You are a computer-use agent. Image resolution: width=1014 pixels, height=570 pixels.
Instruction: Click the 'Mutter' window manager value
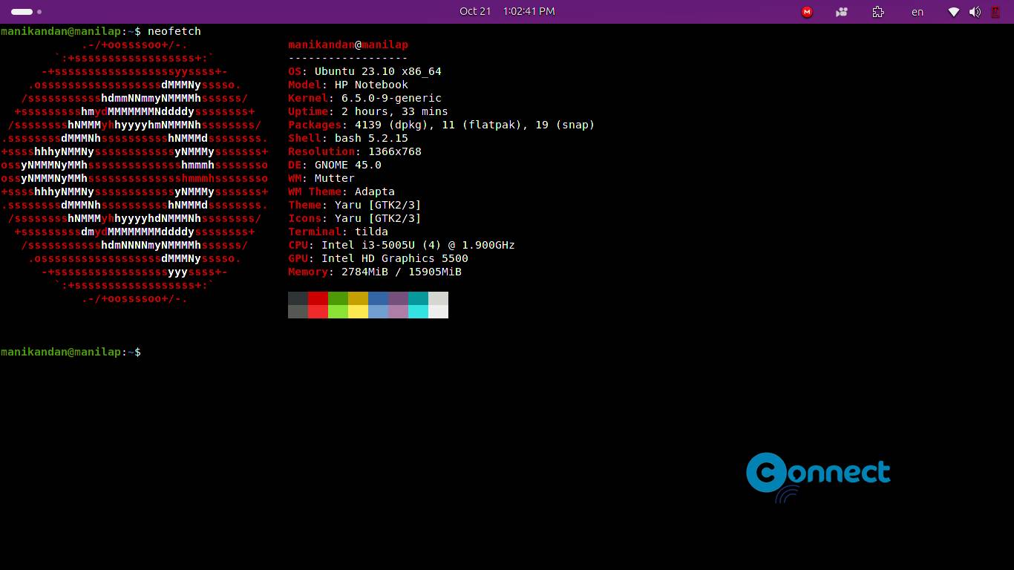(335, 178)
